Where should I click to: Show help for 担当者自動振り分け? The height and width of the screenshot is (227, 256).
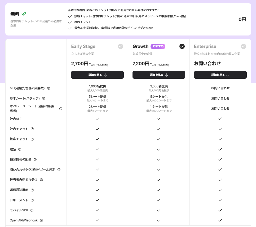[x=41, y=180]
